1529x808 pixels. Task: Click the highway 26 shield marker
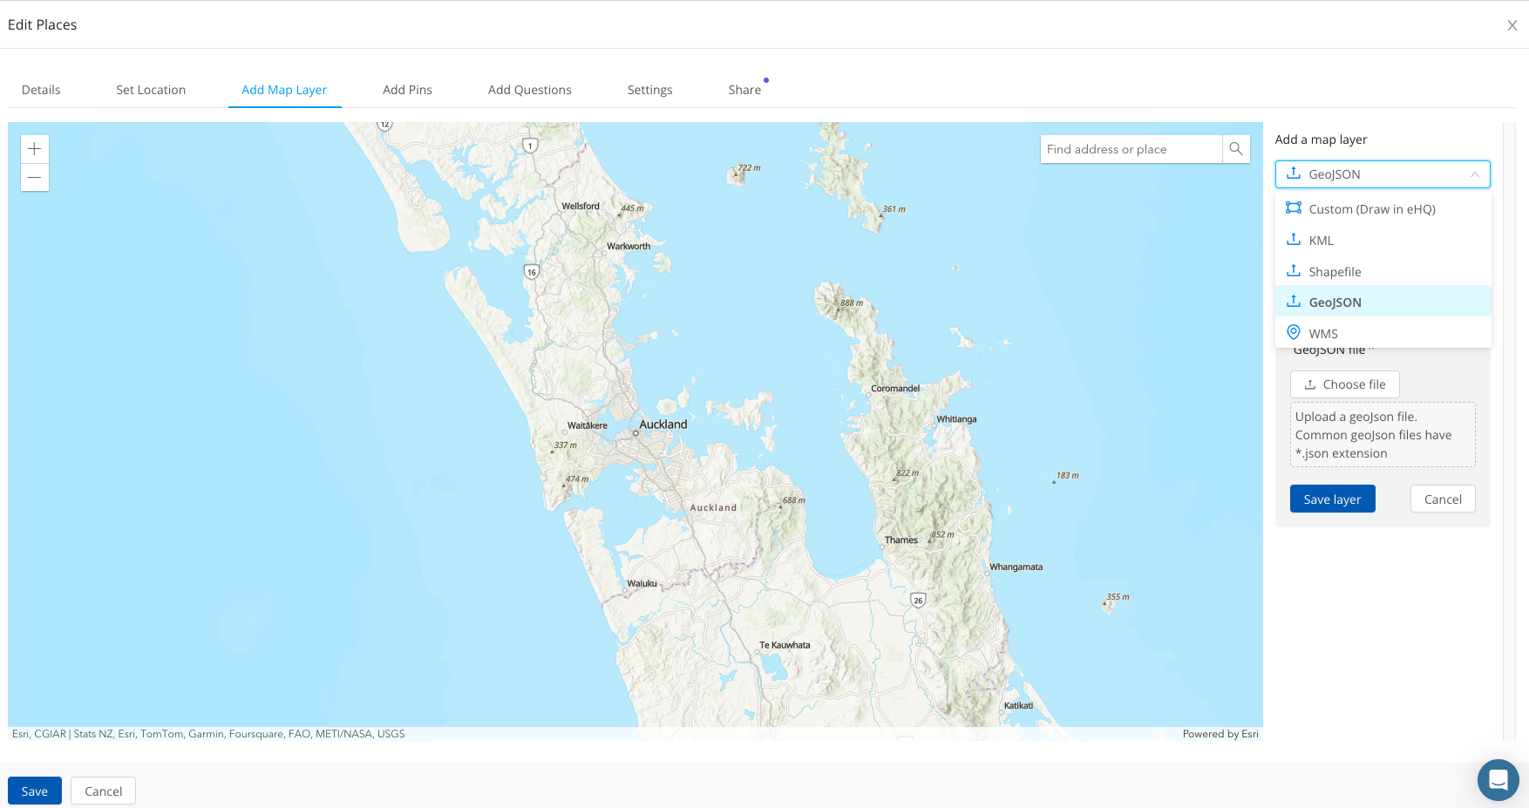click(918, 600)
